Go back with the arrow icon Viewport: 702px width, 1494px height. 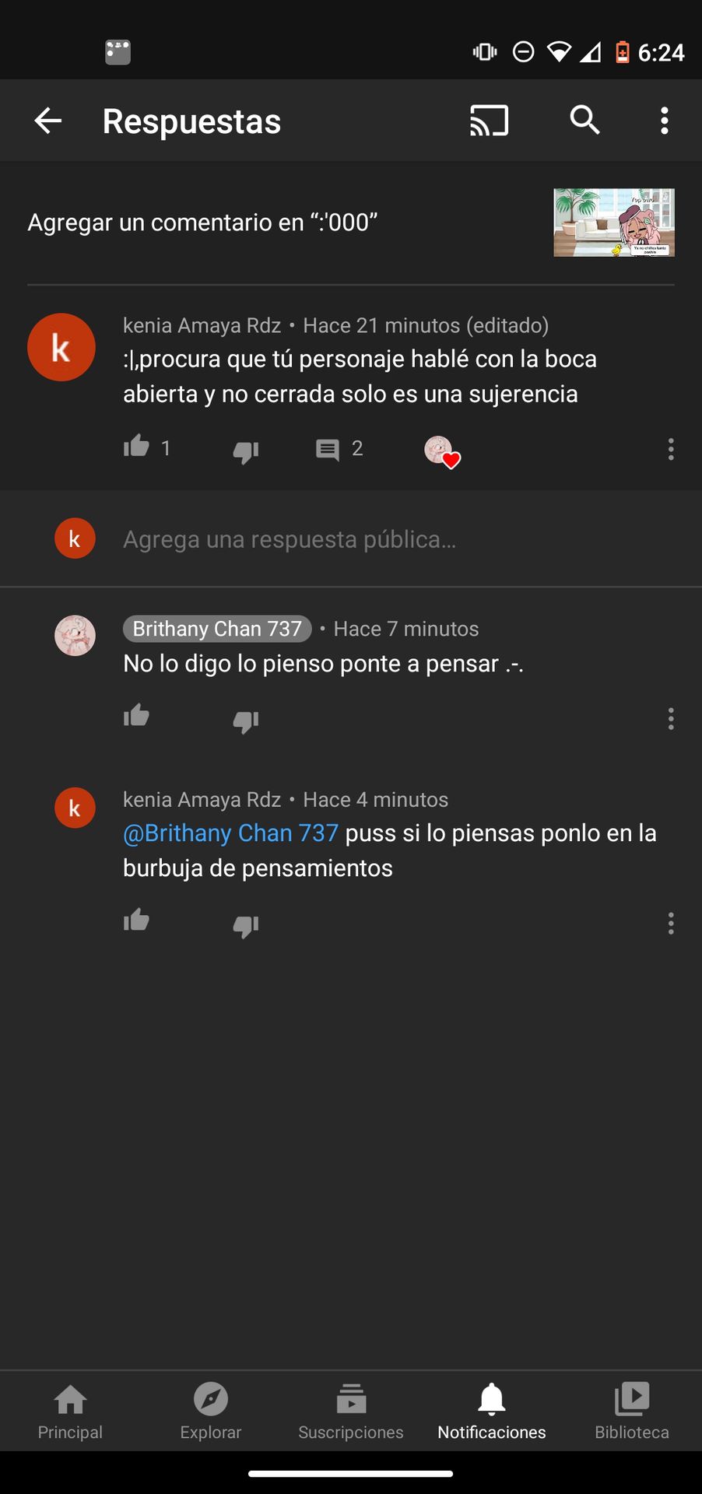coord(48,121)
